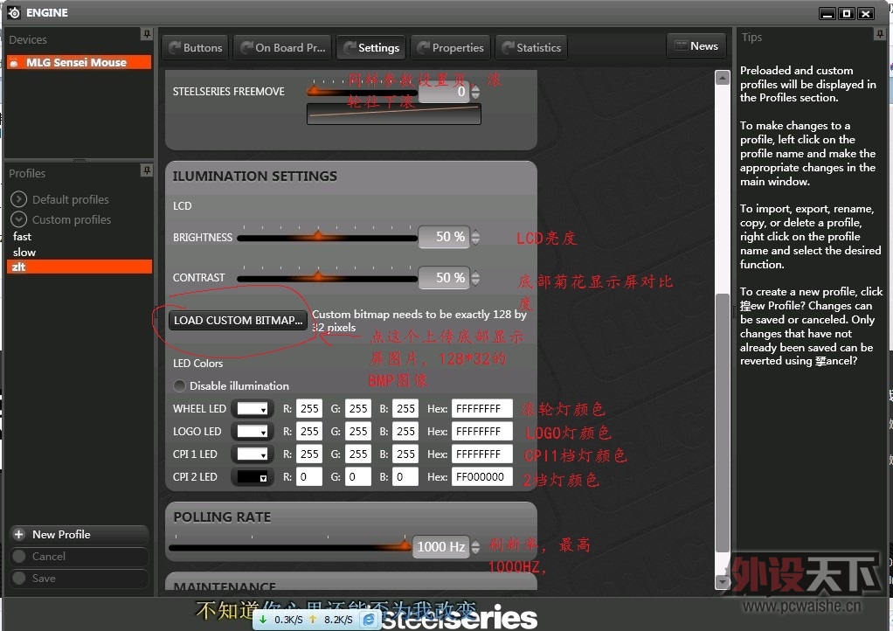Click the CPI 1 LED G value field

pyautogui.click(x=358, y=454)
